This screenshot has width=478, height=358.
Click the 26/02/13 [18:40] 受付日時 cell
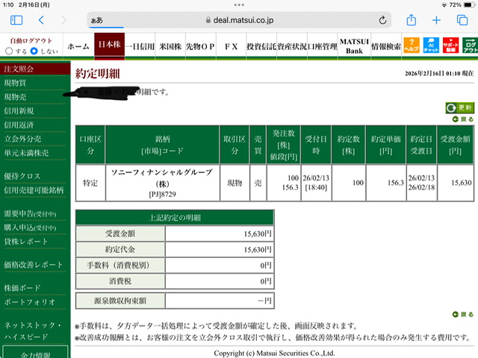(x=316, y=183)
